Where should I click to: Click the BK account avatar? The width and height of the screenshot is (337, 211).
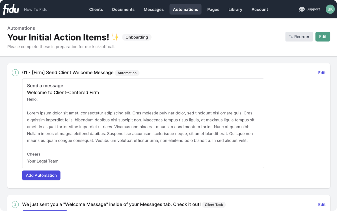[x=330, y=9]
